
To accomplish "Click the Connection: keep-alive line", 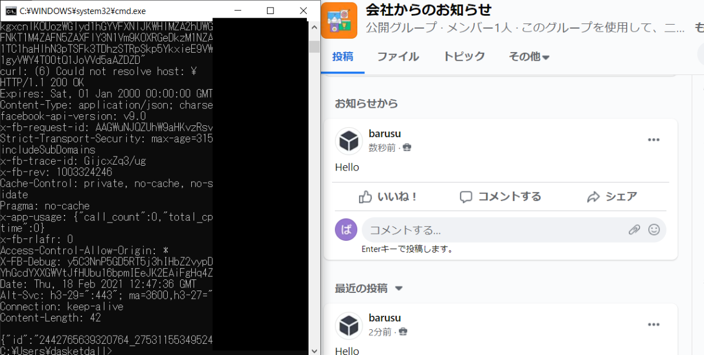I will coord(62,306).
